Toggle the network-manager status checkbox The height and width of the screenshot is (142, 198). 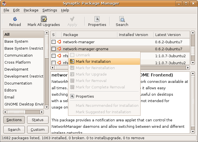tap(54, 42)
